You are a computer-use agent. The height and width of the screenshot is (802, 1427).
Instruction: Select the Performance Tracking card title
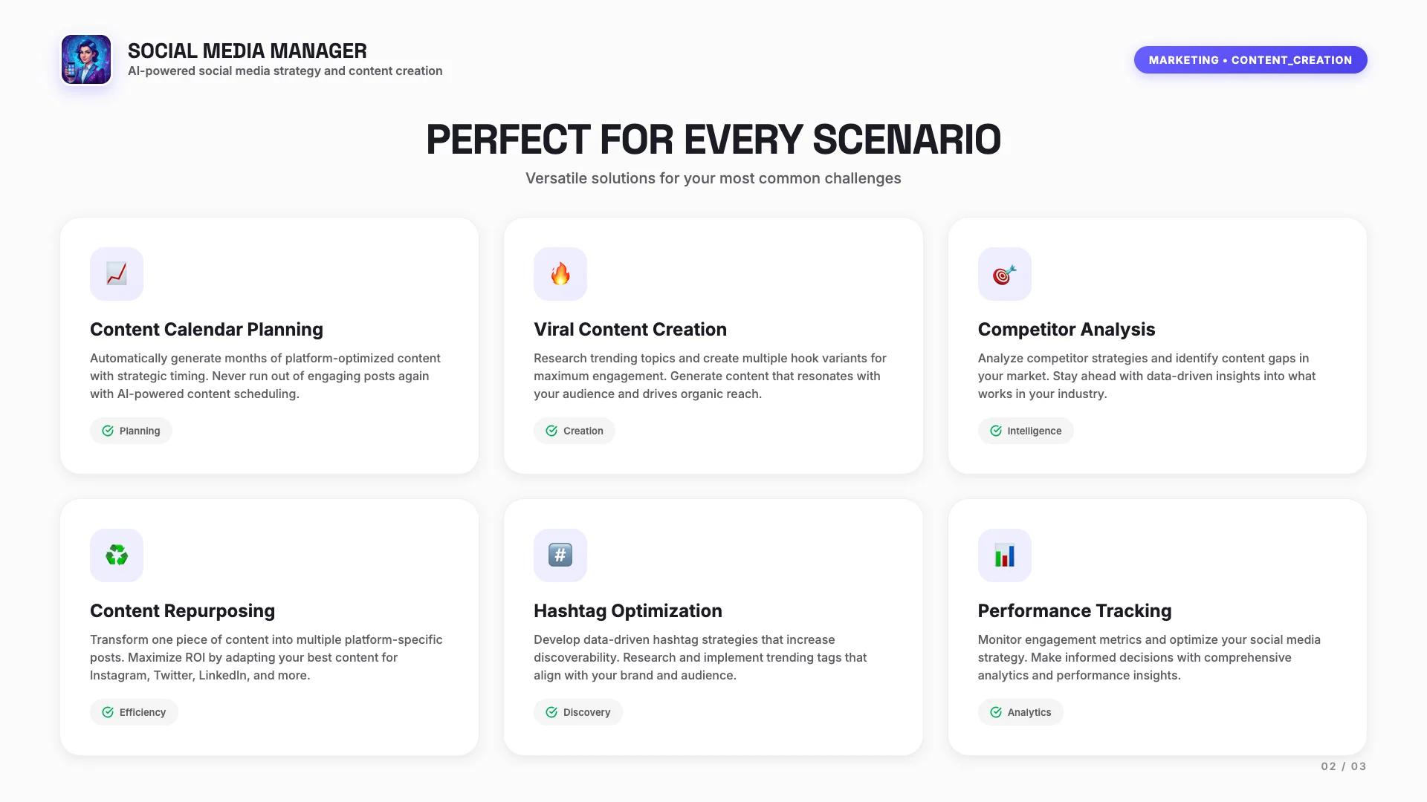coord(1075,610)
